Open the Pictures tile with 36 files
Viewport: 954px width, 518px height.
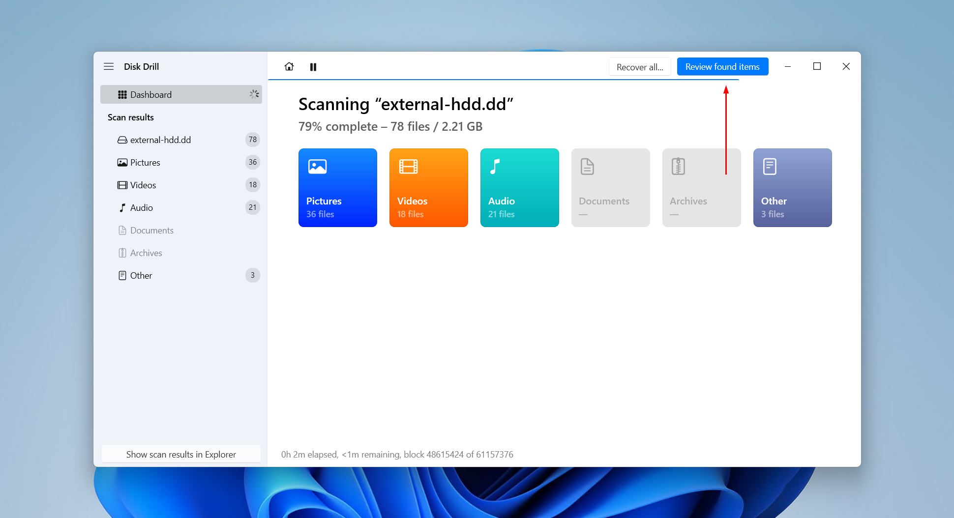click(x=338, y=188)
